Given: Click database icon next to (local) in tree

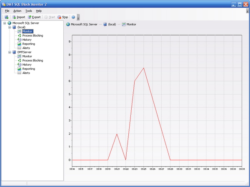Looking at the screenshot, I should pyautogui.click(x=14, y=27).
